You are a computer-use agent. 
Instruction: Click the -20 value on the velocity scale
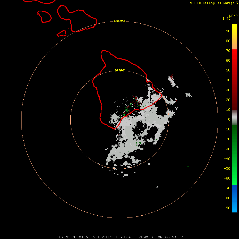coord(227,139)
